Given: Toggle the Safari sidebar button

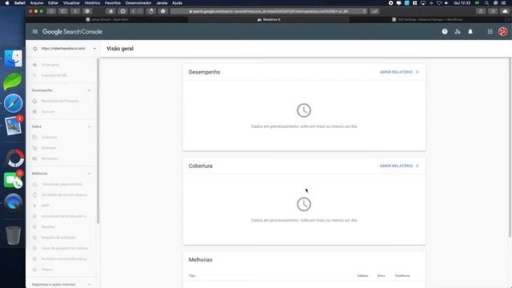Looking at the screenshot, I should (x=63, y=11).
